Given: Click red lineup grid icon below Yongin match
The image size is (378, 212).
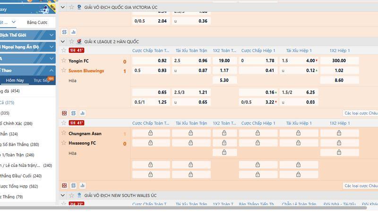Looking at the screenshot, I should (65, 113).
